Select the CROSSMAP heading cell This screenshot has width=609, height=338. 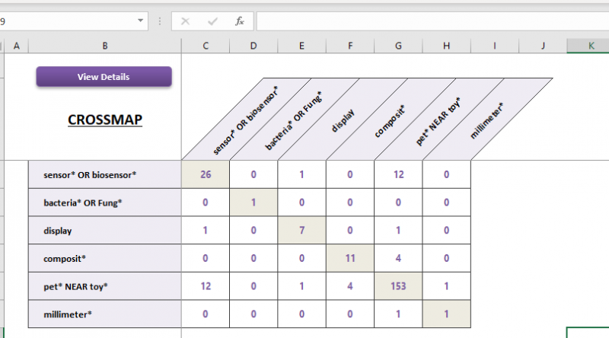pos(104,120)
